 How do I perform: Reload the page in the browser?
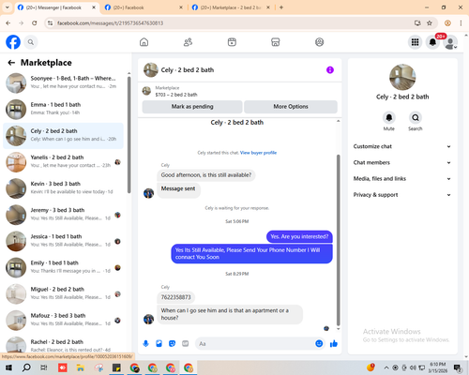tap(35, 23)
